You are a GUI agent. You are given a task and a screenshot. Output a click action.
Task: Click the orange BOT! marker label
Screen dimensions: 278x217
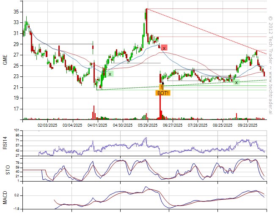pos(163,93)
